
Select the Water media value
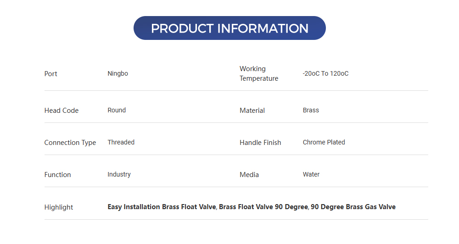point(311,174)
